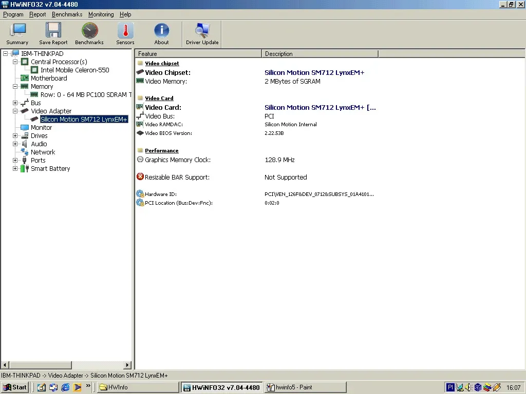Click the PCI Location gear icon
This screenshot has width=526, height=394.
(140, 202)
